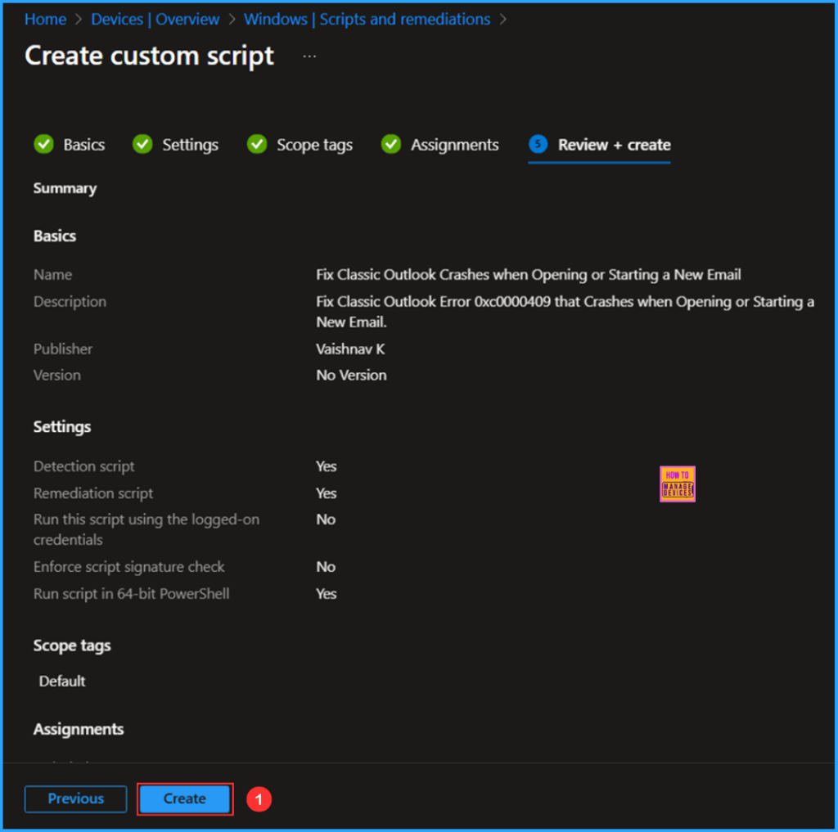Screen dimensions: 838x832
Task: Select the Review + create tab
Action: pyautogui.click(x=599, y=146)
